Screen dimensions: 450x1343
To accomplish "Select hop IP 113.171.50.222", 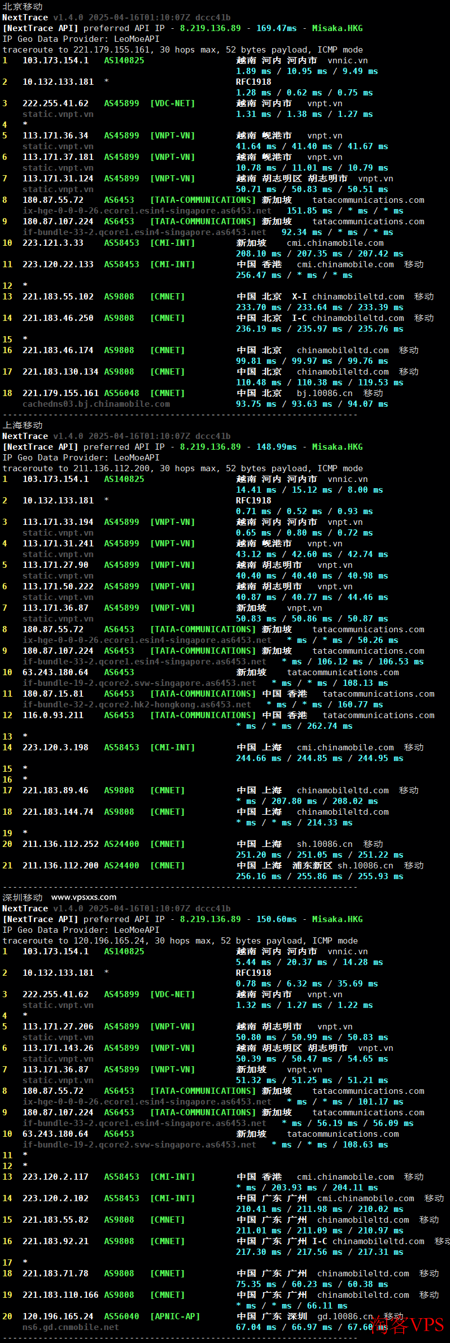I will click(x=58, y=586).
